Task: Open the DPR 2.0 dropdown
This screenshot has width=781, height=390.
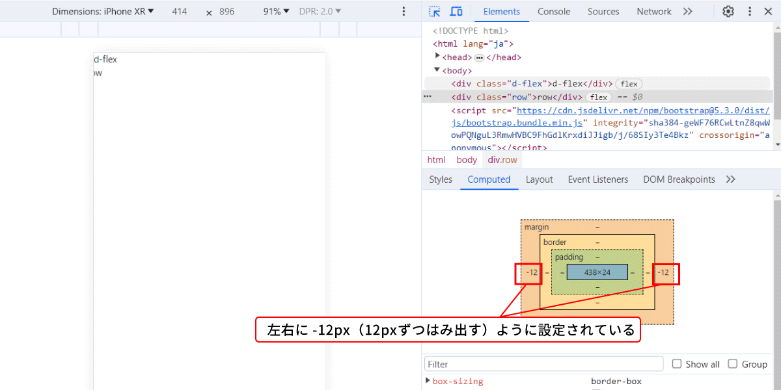Action: (320, 12)
